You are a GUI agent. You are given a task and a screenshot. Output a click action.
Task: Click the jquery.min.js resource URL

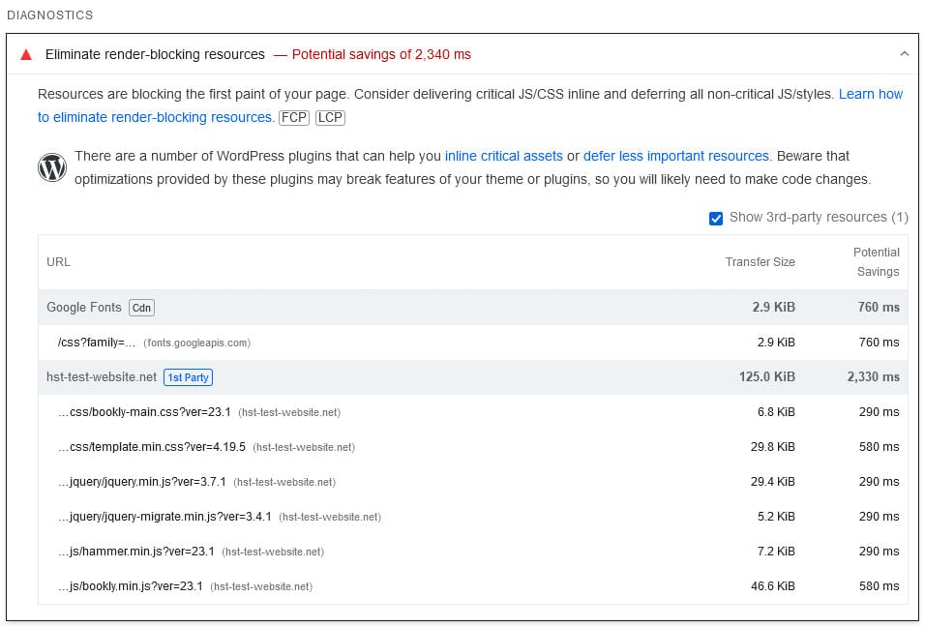(142, 482)
